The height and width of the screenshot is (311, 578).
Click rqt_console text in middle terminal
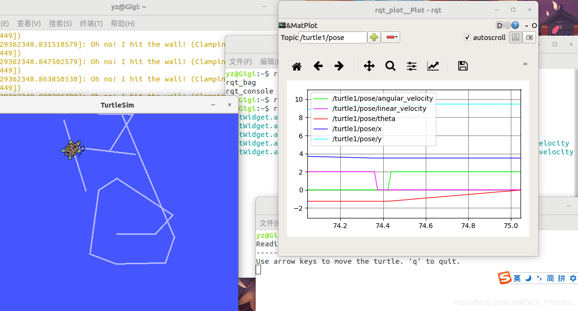pyautogui.click(x=249, y=91)
